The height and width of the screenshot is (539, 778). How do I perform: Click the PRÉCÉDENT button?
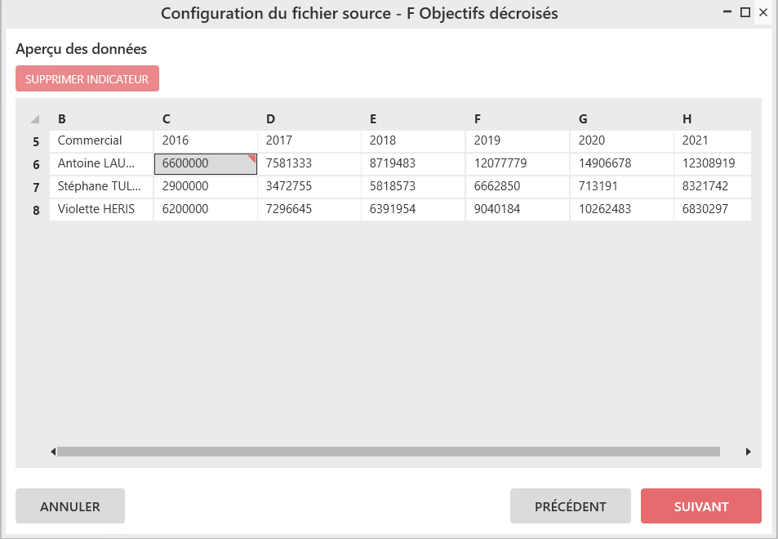point(571,506)
